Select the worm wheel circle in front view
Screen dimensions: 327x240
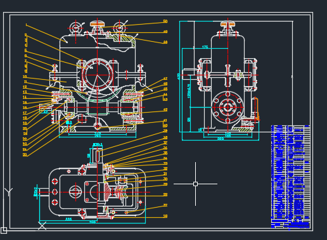tap(98, 75)
